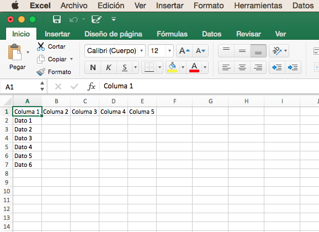Apply yellow fill color bucket
This screenshot has height=232, width=319.
coord(172,67)
